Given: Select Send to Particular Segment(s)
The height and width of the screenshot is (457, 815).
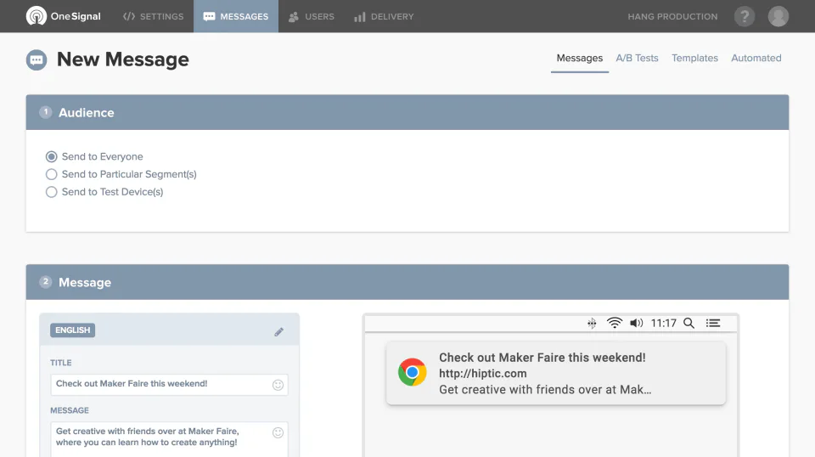Looking at the screenshot, I should tap(52, 174).
